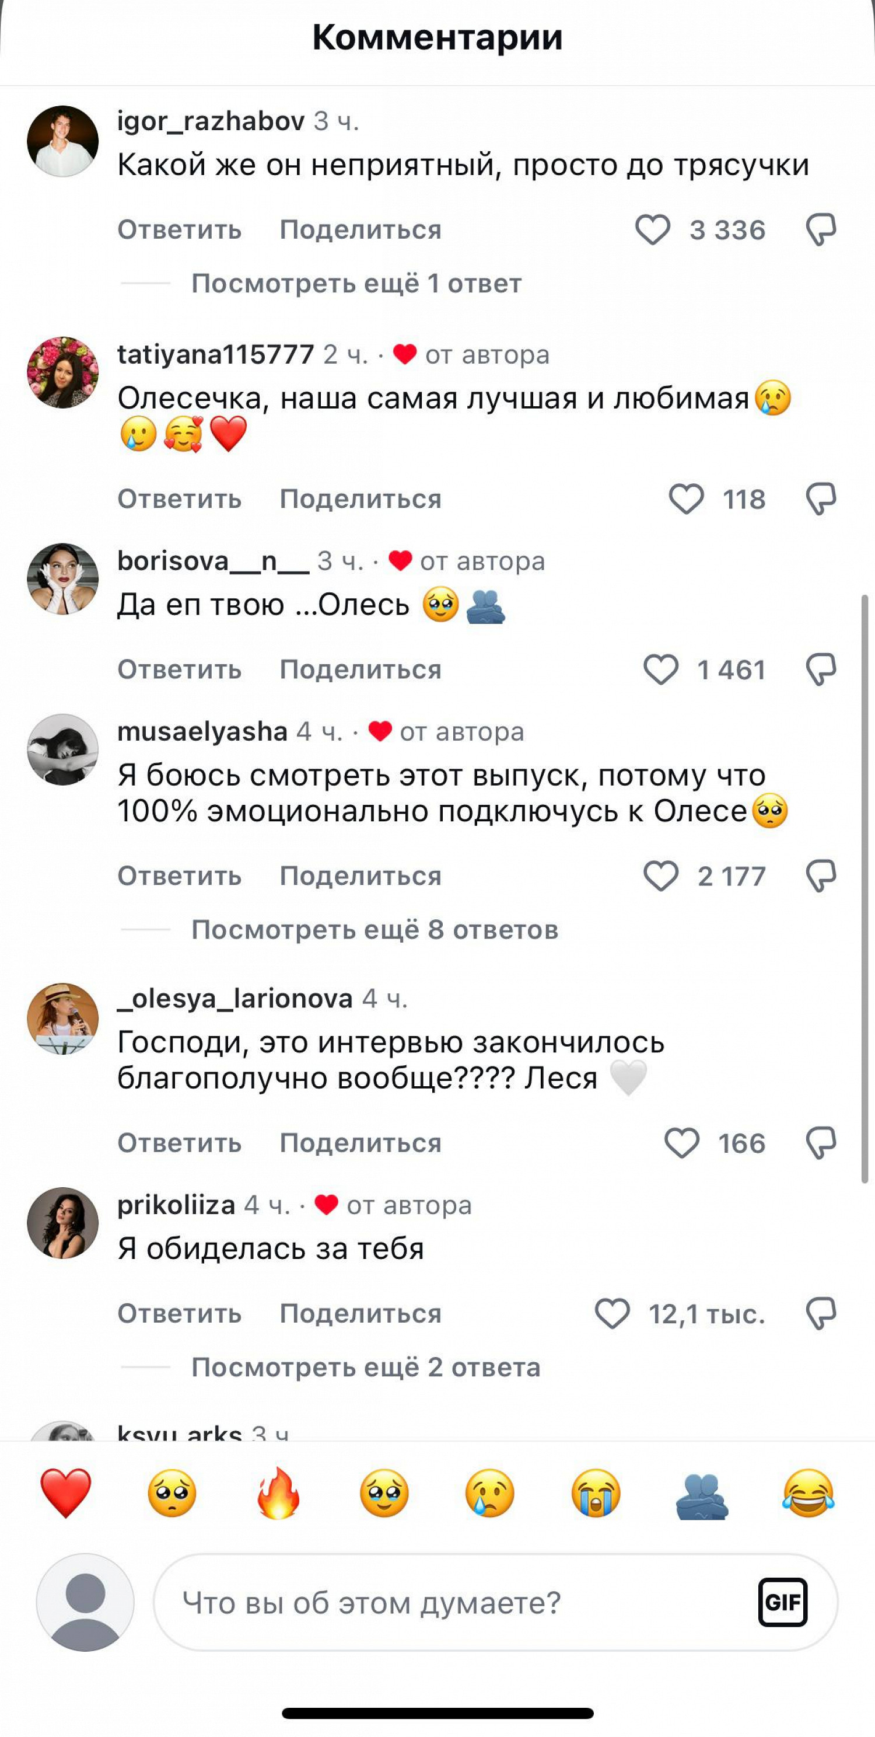Viewport: 875px width, 1737px height.
Task: Dislike prikoliiza's comment
Action: (x=821, y=1313)
